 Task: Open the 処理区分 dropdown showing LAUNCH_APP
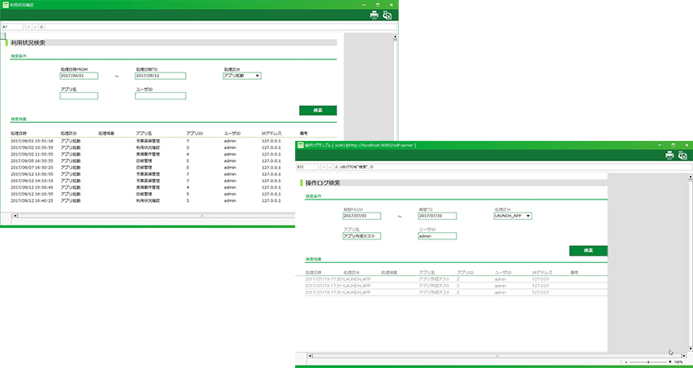[x=513, y=217]
